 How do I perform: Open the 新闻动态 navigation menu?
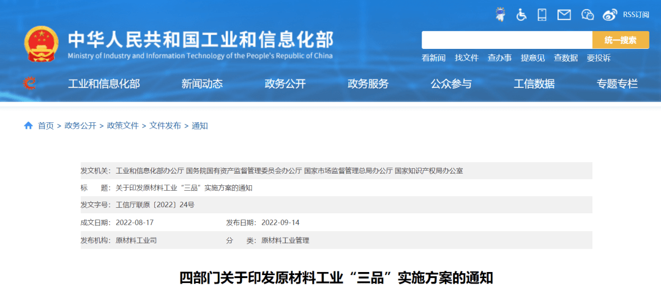click(x=202, y=84)
